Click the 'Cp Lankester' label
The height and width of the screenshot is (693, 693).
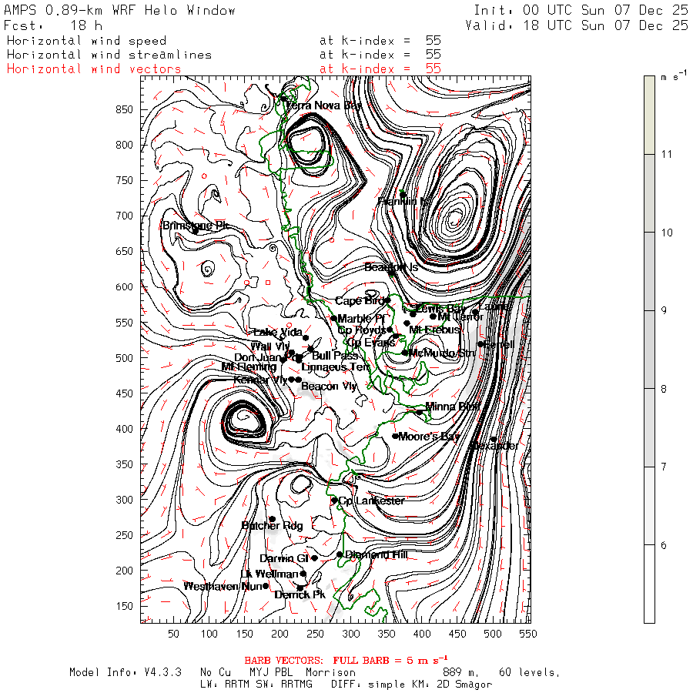[371, 500]
